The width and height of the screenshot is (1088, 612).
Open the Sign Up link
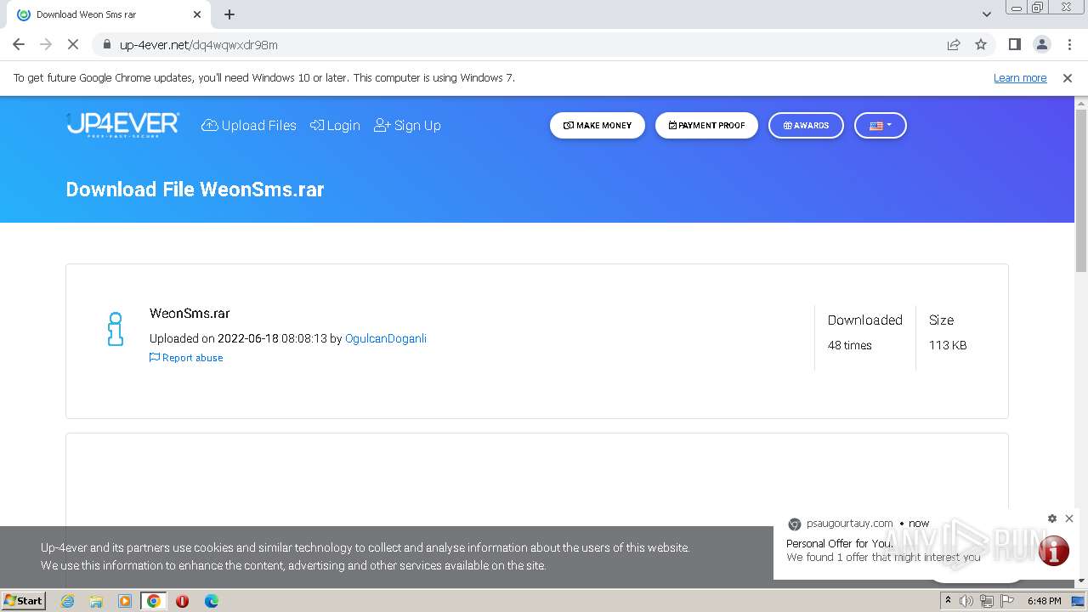407,125
